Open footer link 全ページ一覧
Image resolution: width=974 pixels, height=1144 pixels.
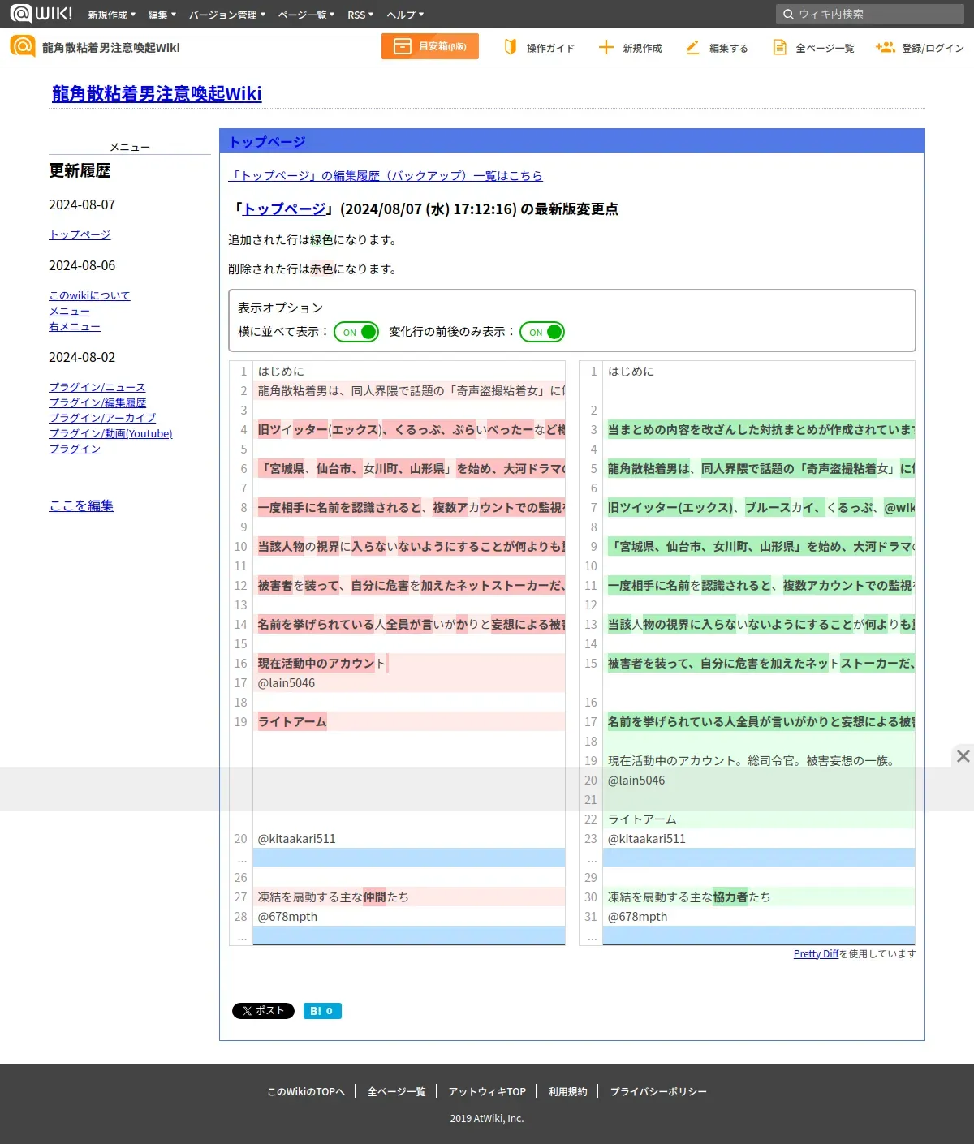coord(396,1091)
